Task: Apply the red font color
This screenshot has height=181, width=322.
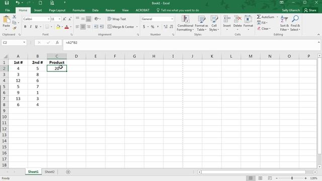Action: (66, 27)
